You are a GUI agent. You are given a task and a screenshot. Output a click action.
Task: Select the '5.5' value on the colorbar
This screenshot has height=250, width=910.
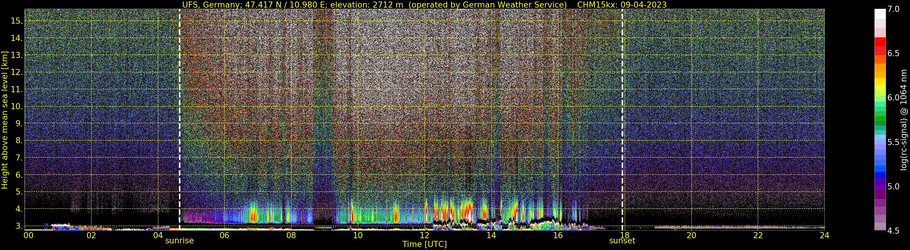click(893, 142)
